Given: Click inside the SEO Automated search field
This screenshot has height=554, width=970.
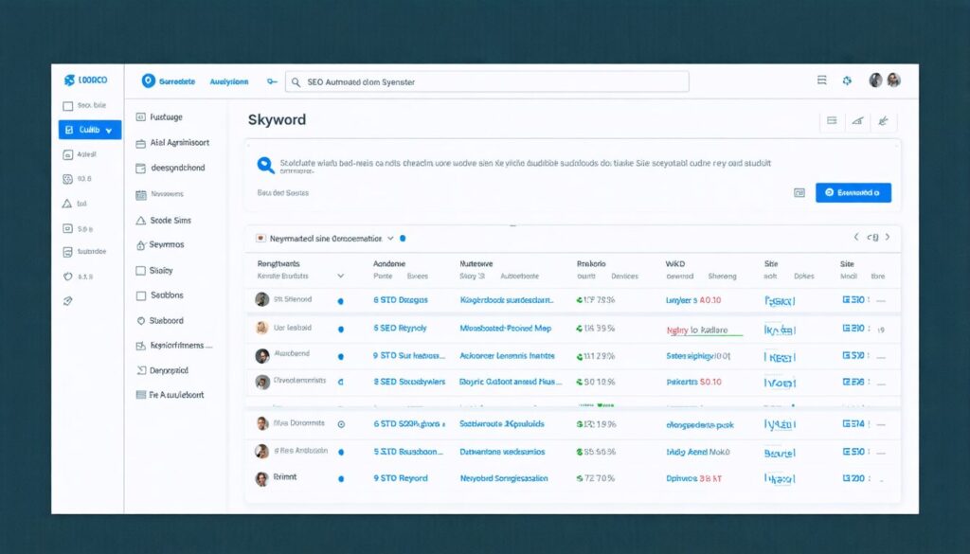Looking at the screenshot, I should coord(487,81).
